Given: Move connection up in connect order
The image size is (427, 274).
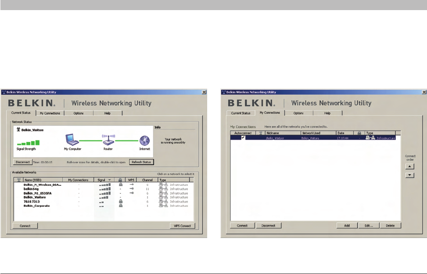Looking at the screenshot, I should click(x=410, y=166).
